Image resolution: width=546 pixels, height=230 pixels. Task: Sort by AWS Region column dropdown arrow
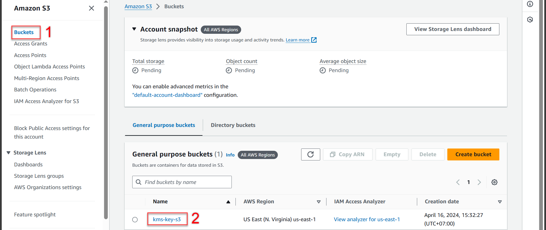318,202
